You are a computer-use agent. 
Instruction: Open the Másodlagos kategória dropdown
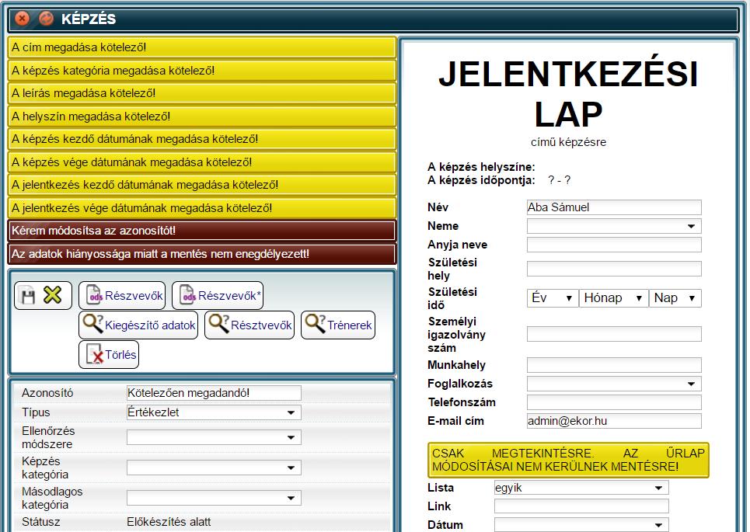pos(214,498)
